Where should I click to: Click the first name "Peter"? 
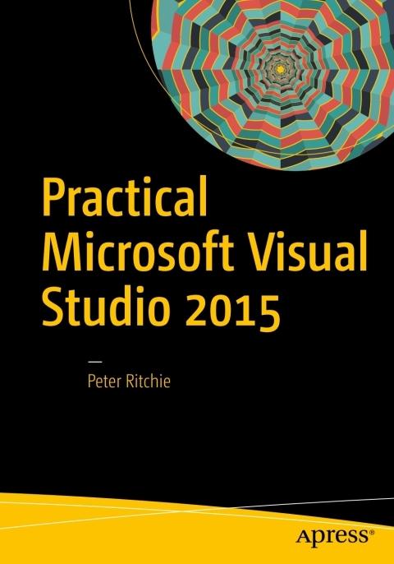pos(105,381)
